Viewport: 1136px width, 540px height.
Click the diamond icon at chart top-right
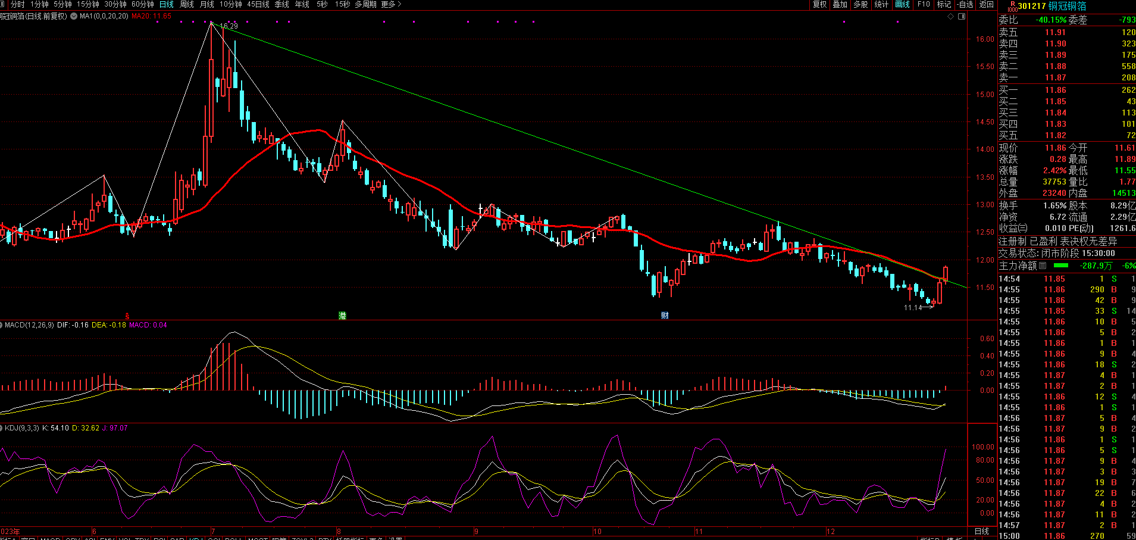coord(951,17)
